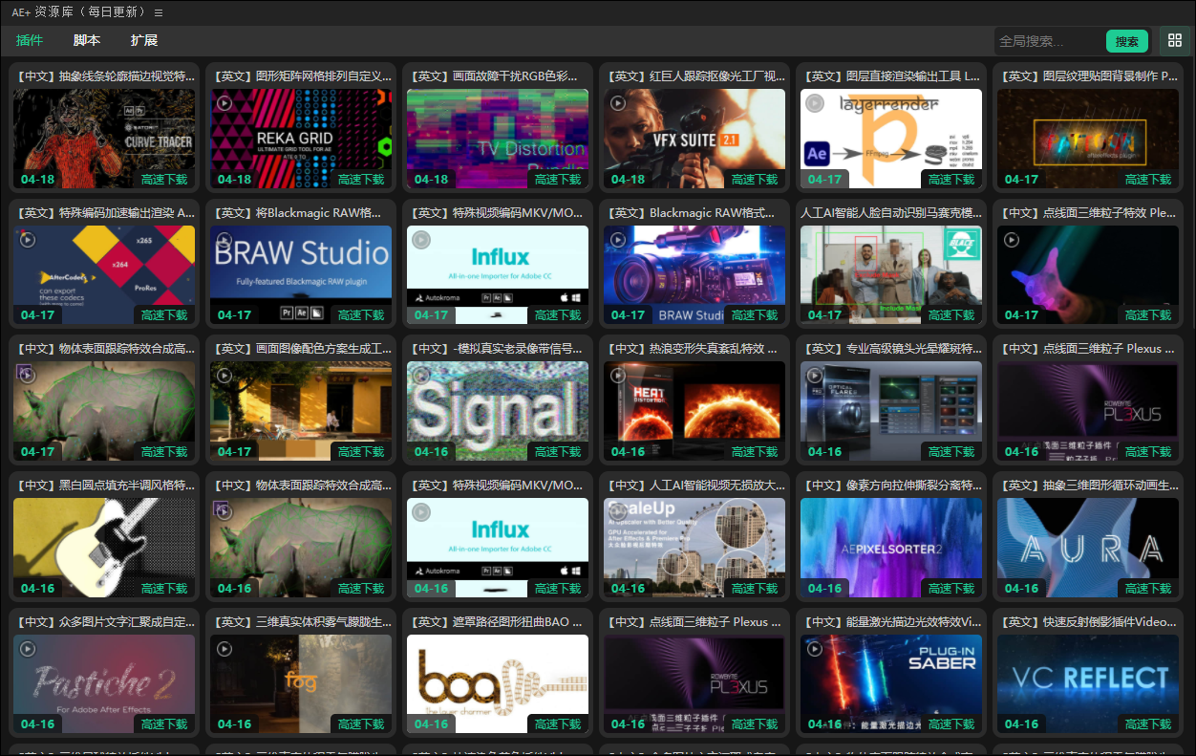This screenshot has height=756, width=1196.
Task: Open title 【英文】图层纹理贴图背景制作
Action: click(x=1088, y=76)
